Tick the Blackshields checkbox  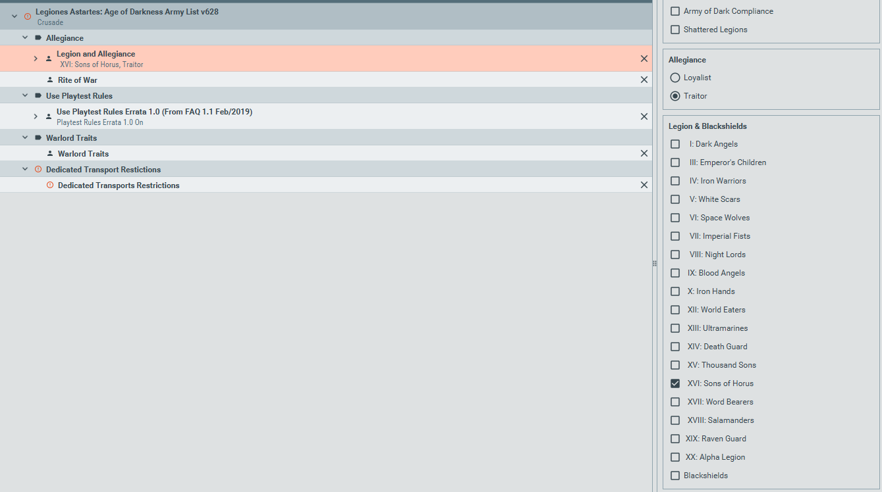coord(675,476)
